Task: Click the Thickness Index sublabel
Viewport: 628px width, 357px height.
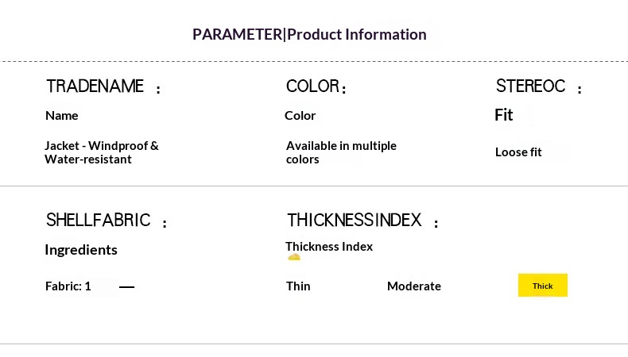Action: click(x=329, y=247)
